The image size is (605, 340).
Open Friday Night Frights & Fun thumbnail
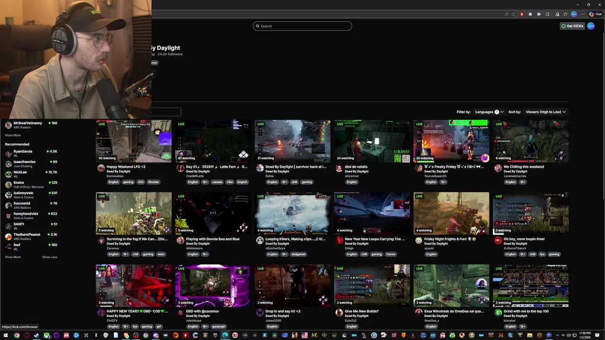pos(451,213)
